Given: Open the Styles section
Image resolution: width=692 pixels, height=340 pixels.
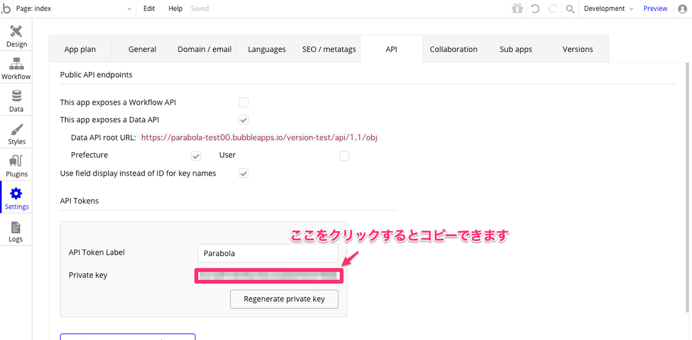Looking at the screenshot, I should pos(16,134).
